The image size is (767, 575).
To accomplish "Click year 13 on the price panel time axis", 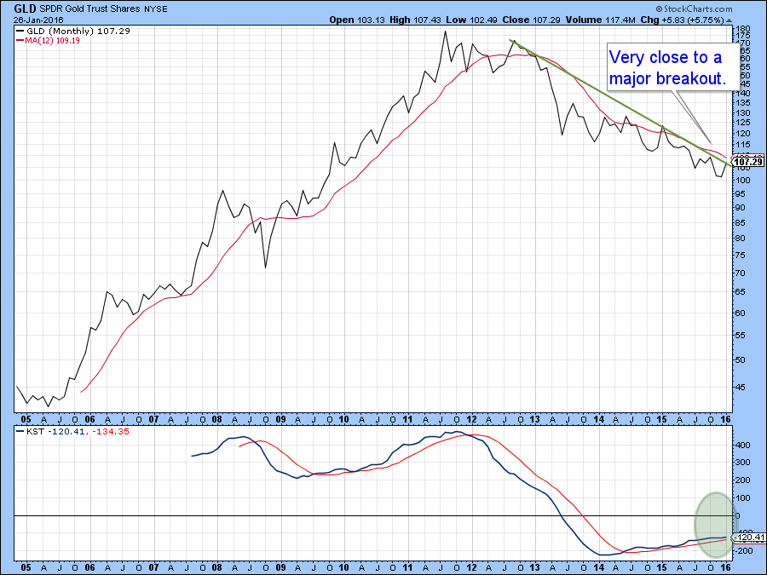I will (534, 419).
